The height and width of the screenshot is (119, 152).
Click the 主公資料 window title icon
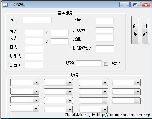(5, 5)
